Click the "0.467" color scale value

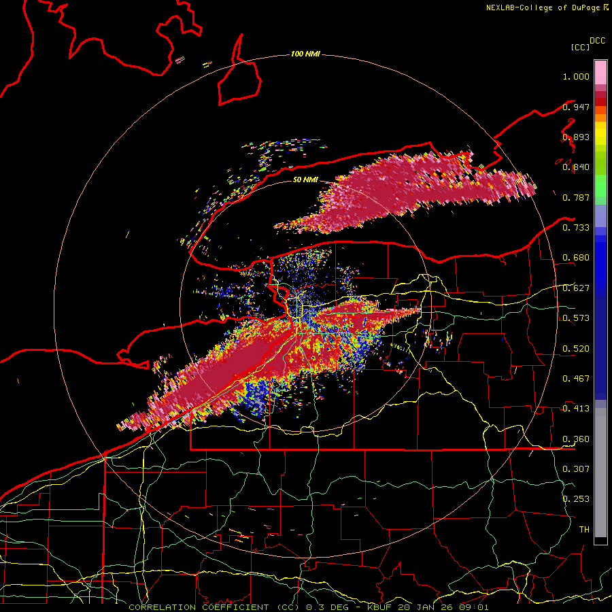(576, 378)
